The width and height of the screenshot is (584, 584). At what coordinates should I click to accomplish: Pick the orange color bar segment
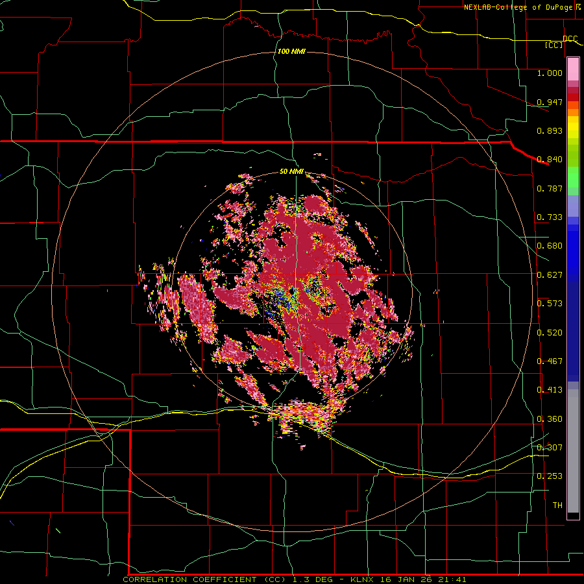(x=573, y=112)
